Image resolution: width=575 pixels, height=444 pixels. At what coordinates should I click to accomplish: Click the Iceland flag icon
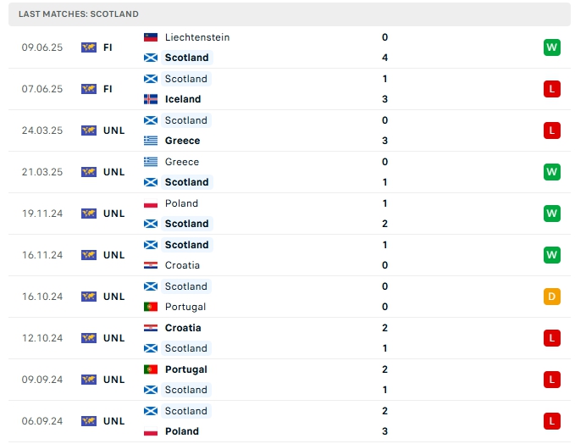pos(151,99)
